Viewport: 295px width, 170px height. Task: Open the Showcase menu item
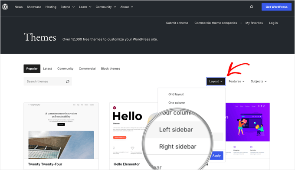(x=34, y=7)
